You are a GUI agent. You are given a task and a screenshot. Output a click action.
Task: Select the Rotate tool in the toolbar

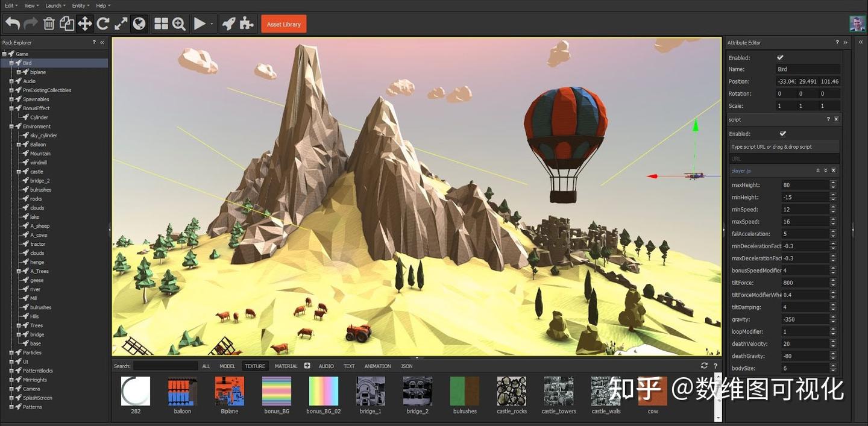pos(102,23)
